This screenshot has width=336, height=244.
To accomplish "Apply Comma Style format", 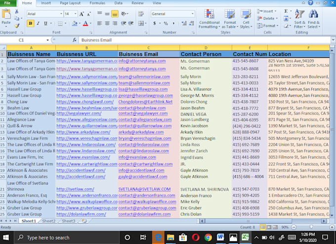I will [173, 23].
